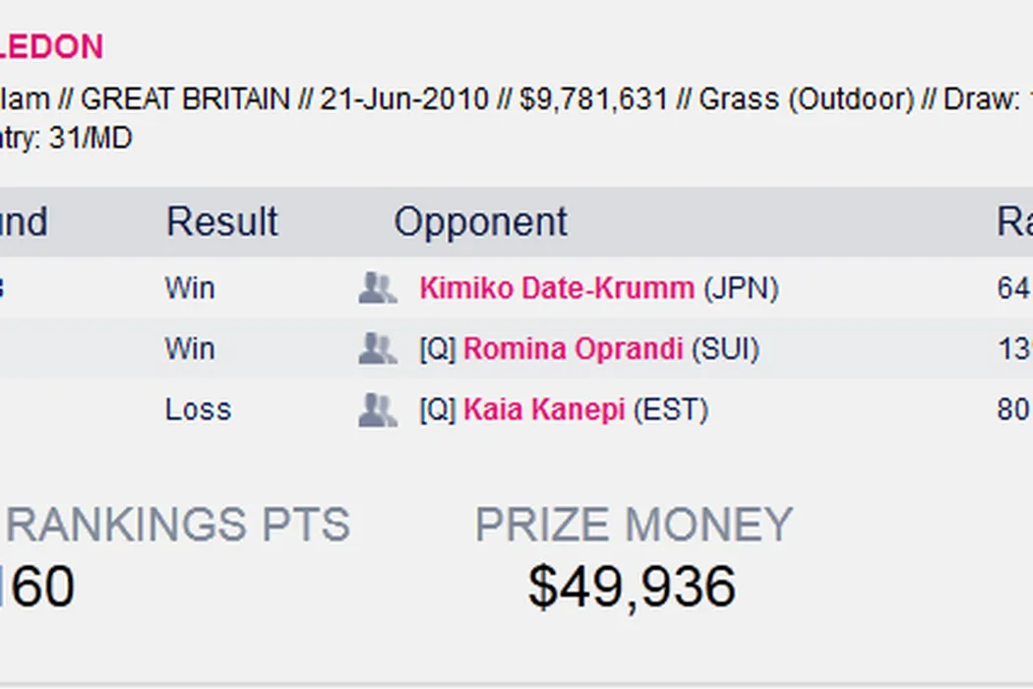Open Kimiko Date-Krumm player profile link
This screenshot has height=689, width=1033.
[557, 288]
